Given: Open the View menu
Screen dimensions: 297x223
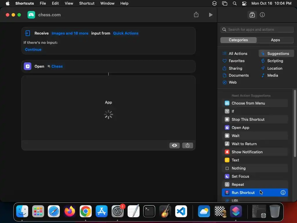Looking at the screenshot, I should (x=69, y=3).
